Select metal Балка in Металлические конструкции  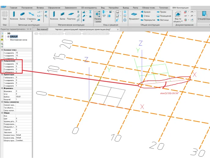click(x=62, y=16)
